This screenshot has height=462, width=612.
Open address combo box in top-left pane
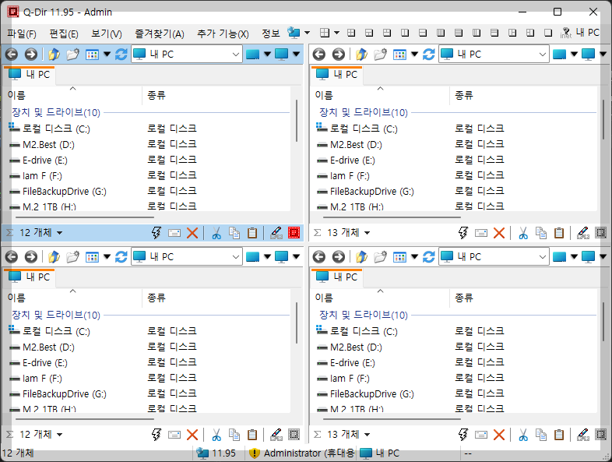[x=187, y=54]
